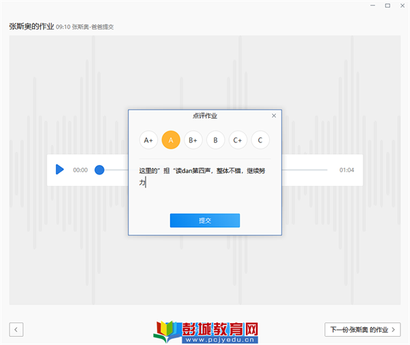Click the 01:04 total duration label
Screen dimensions: 410x345
(346, 170)
